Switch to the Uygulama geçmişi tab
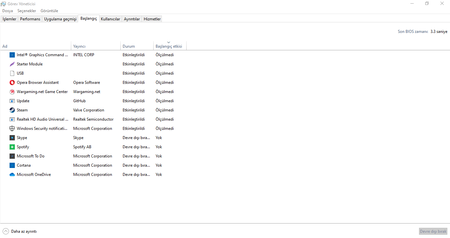This screenshot has height=238, width=450. click(60, 19)
